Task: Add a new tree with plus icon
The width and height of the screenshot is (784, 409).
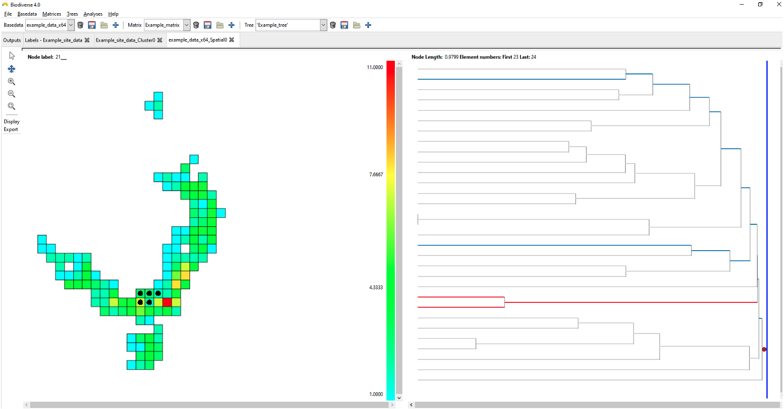Action: [x=368, y=25]
